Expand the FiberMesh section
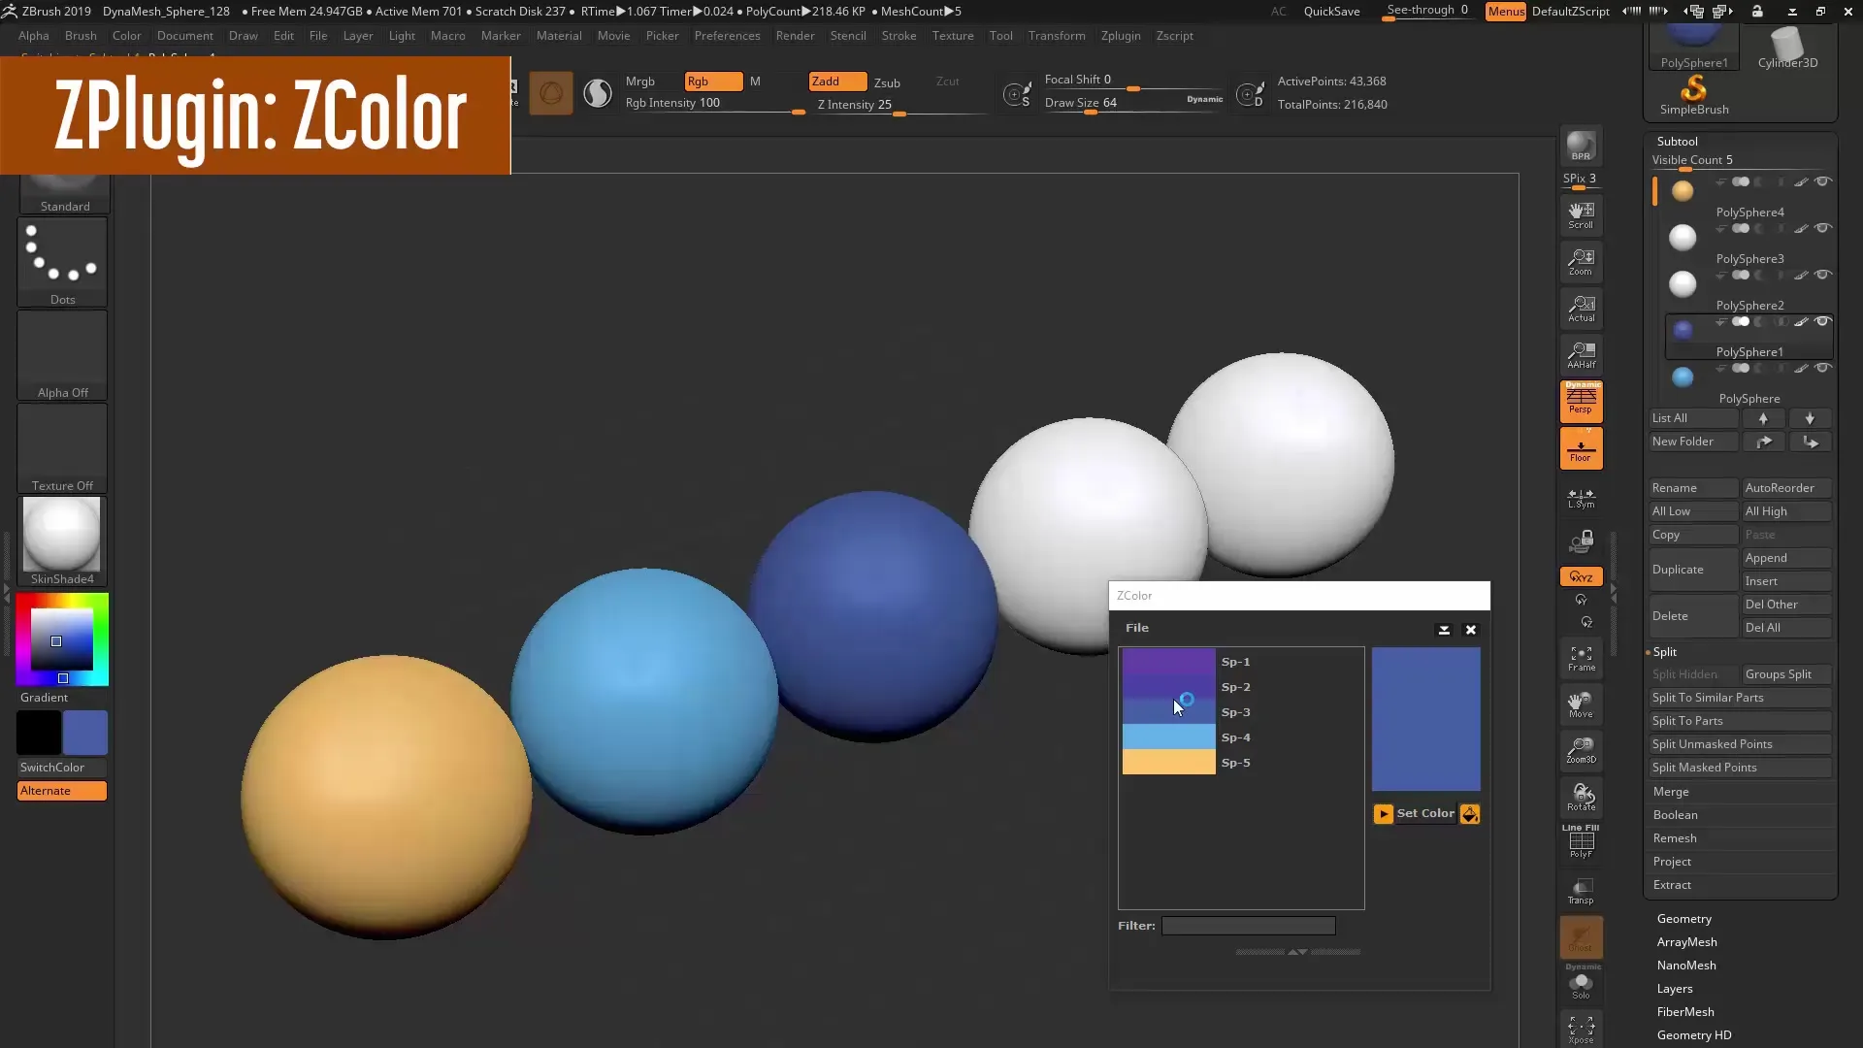Viewport: 1863px width, 1048px height. pos(1685,1012)
